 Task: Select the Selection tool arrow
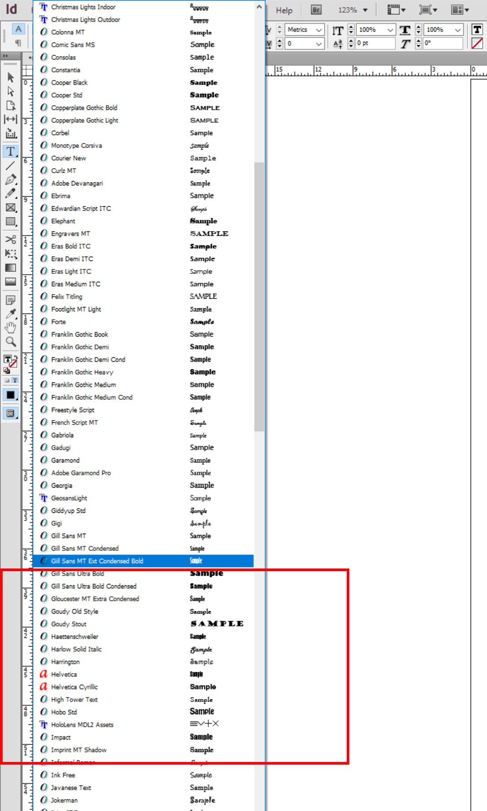(x=11, y=77)
